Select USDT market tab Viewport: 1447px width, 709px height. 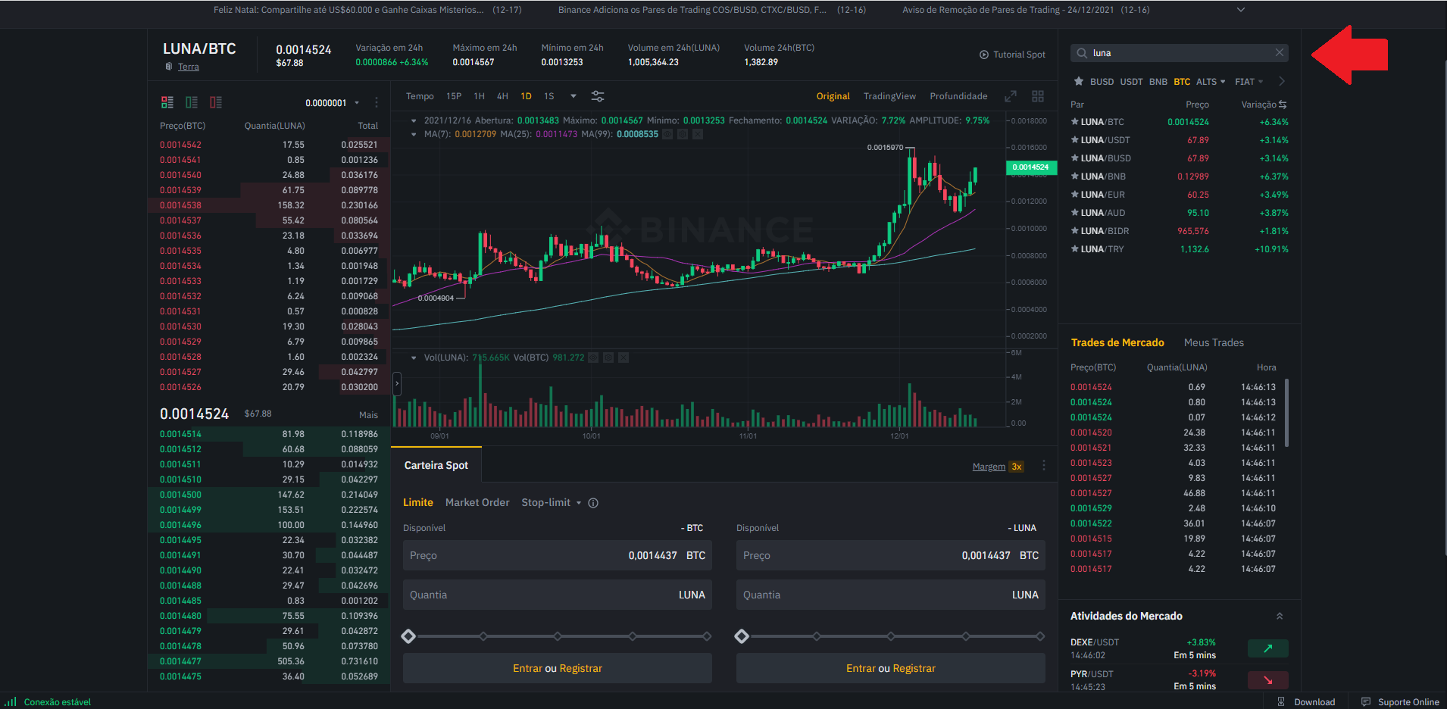pyautogui.click(x=1131, y=82)
